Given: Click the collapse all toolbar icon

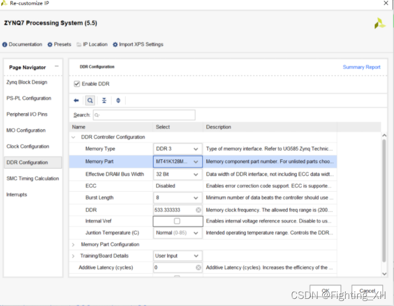Looking at the screenshot, I should [104, 101].
